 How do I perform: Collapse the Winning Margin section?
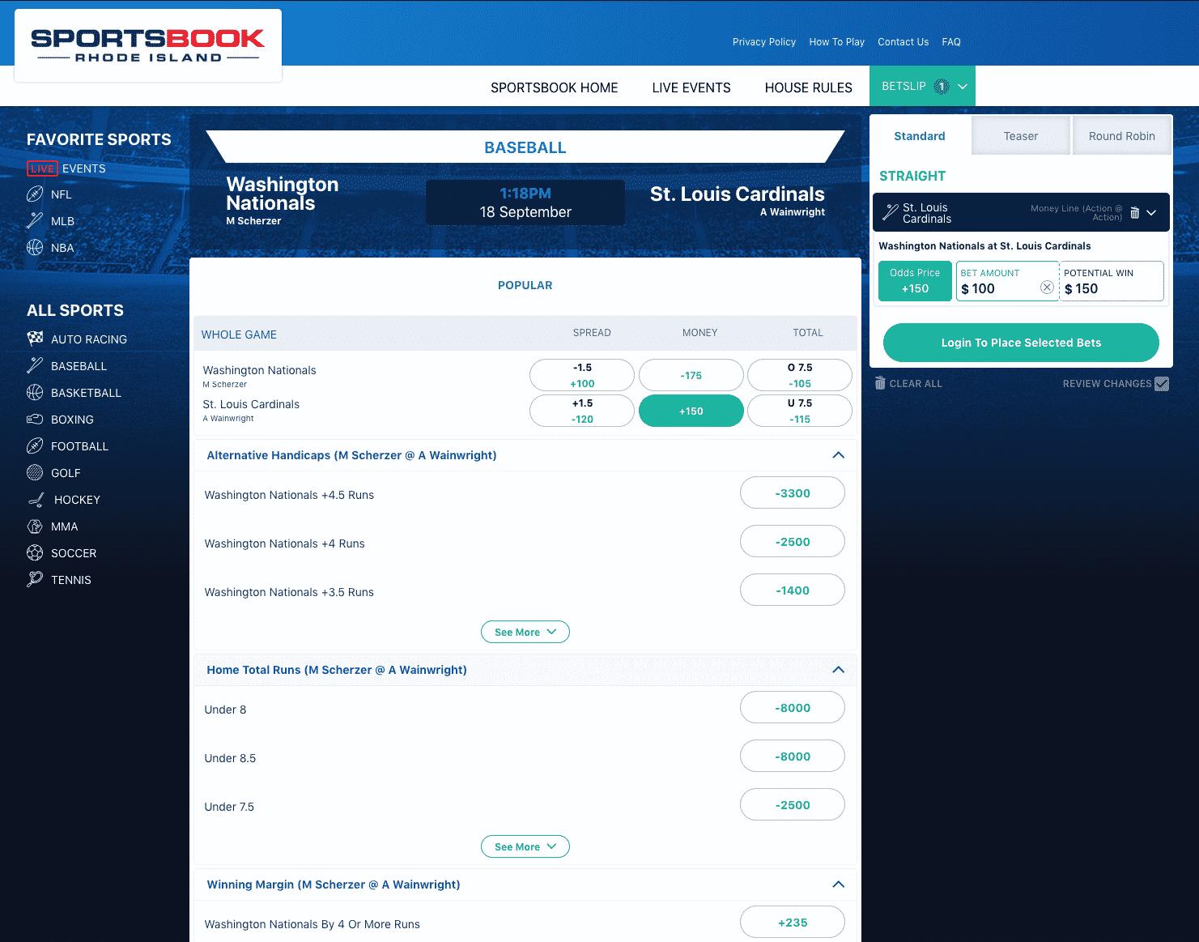839,884
